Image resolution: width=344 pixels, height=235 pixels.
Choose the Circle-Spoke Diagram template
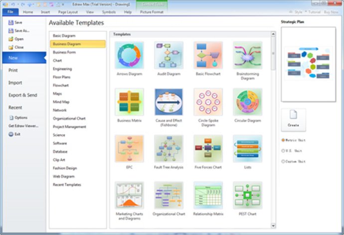(x=208, y=107)
